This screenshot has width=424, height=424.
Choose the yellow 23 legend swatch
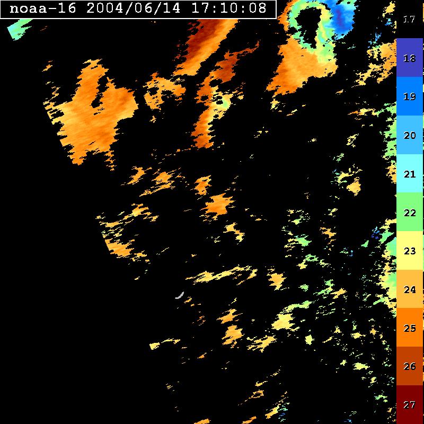[409, 251]
